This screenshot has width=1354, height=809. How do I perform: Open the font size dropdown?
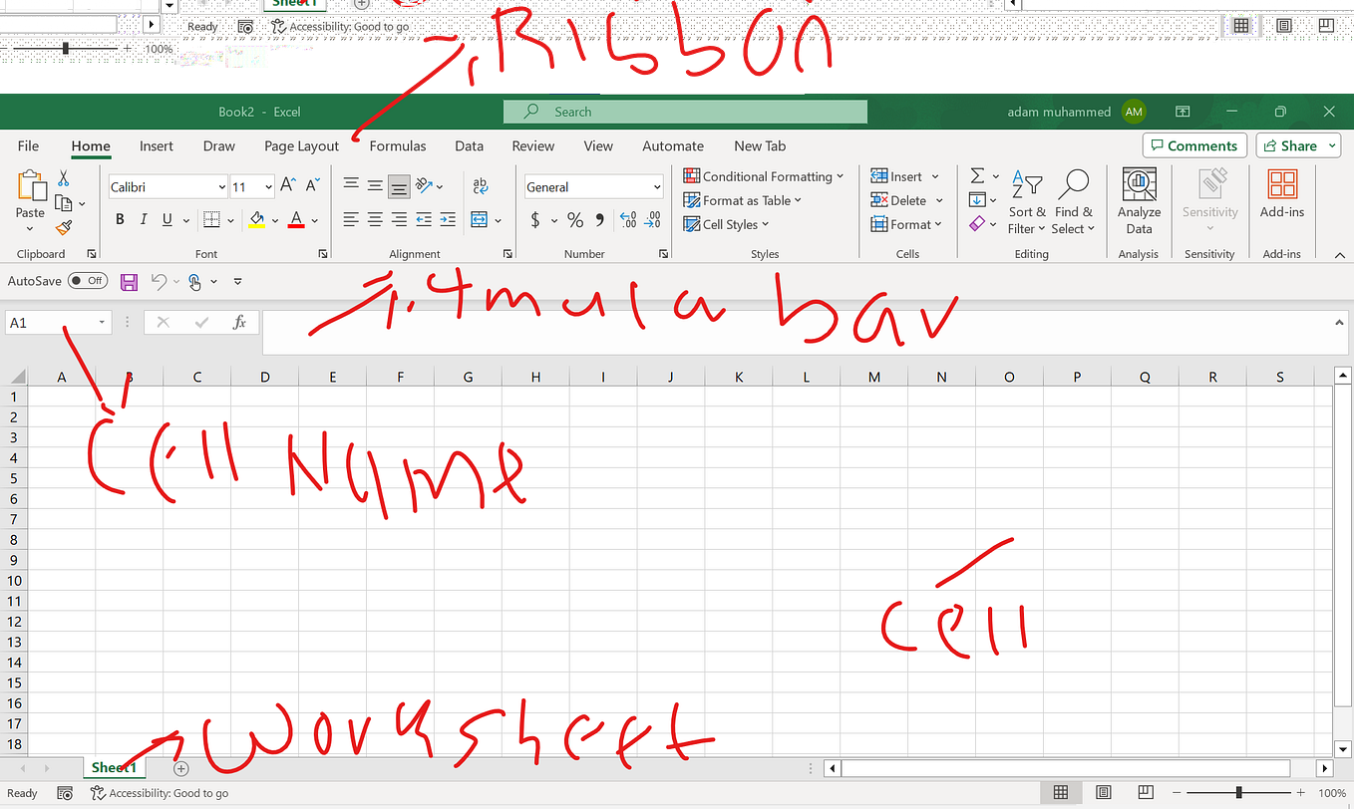(266, 186)
